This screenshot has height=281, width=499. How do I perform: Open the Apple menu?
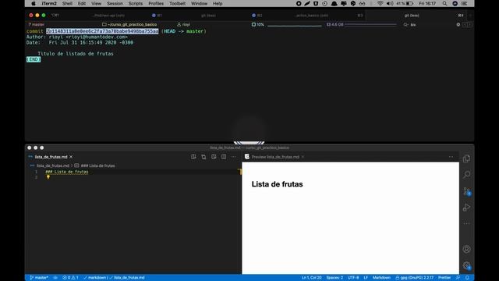pos(34,3)
